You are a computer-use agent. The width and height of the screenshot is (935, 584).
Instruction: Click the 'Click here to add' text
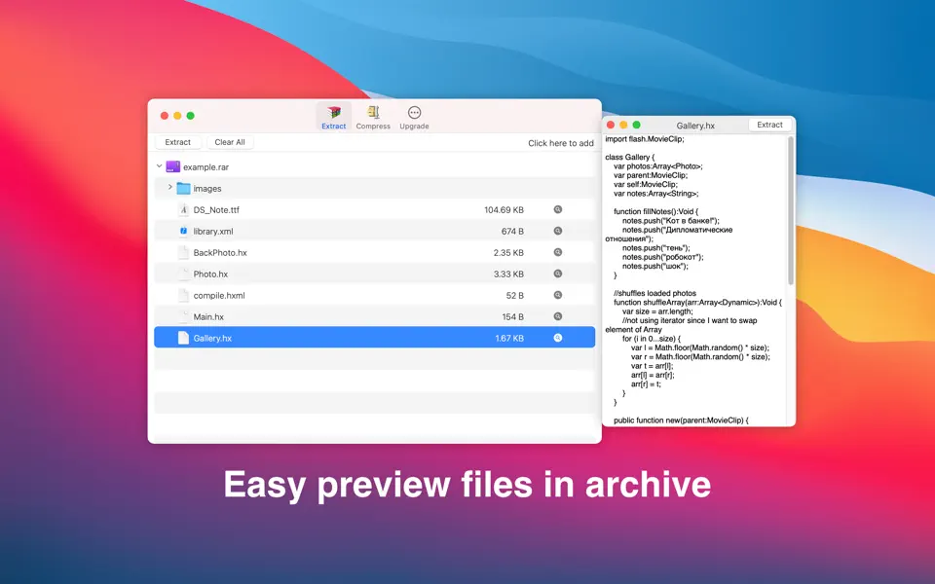[561, 143]
